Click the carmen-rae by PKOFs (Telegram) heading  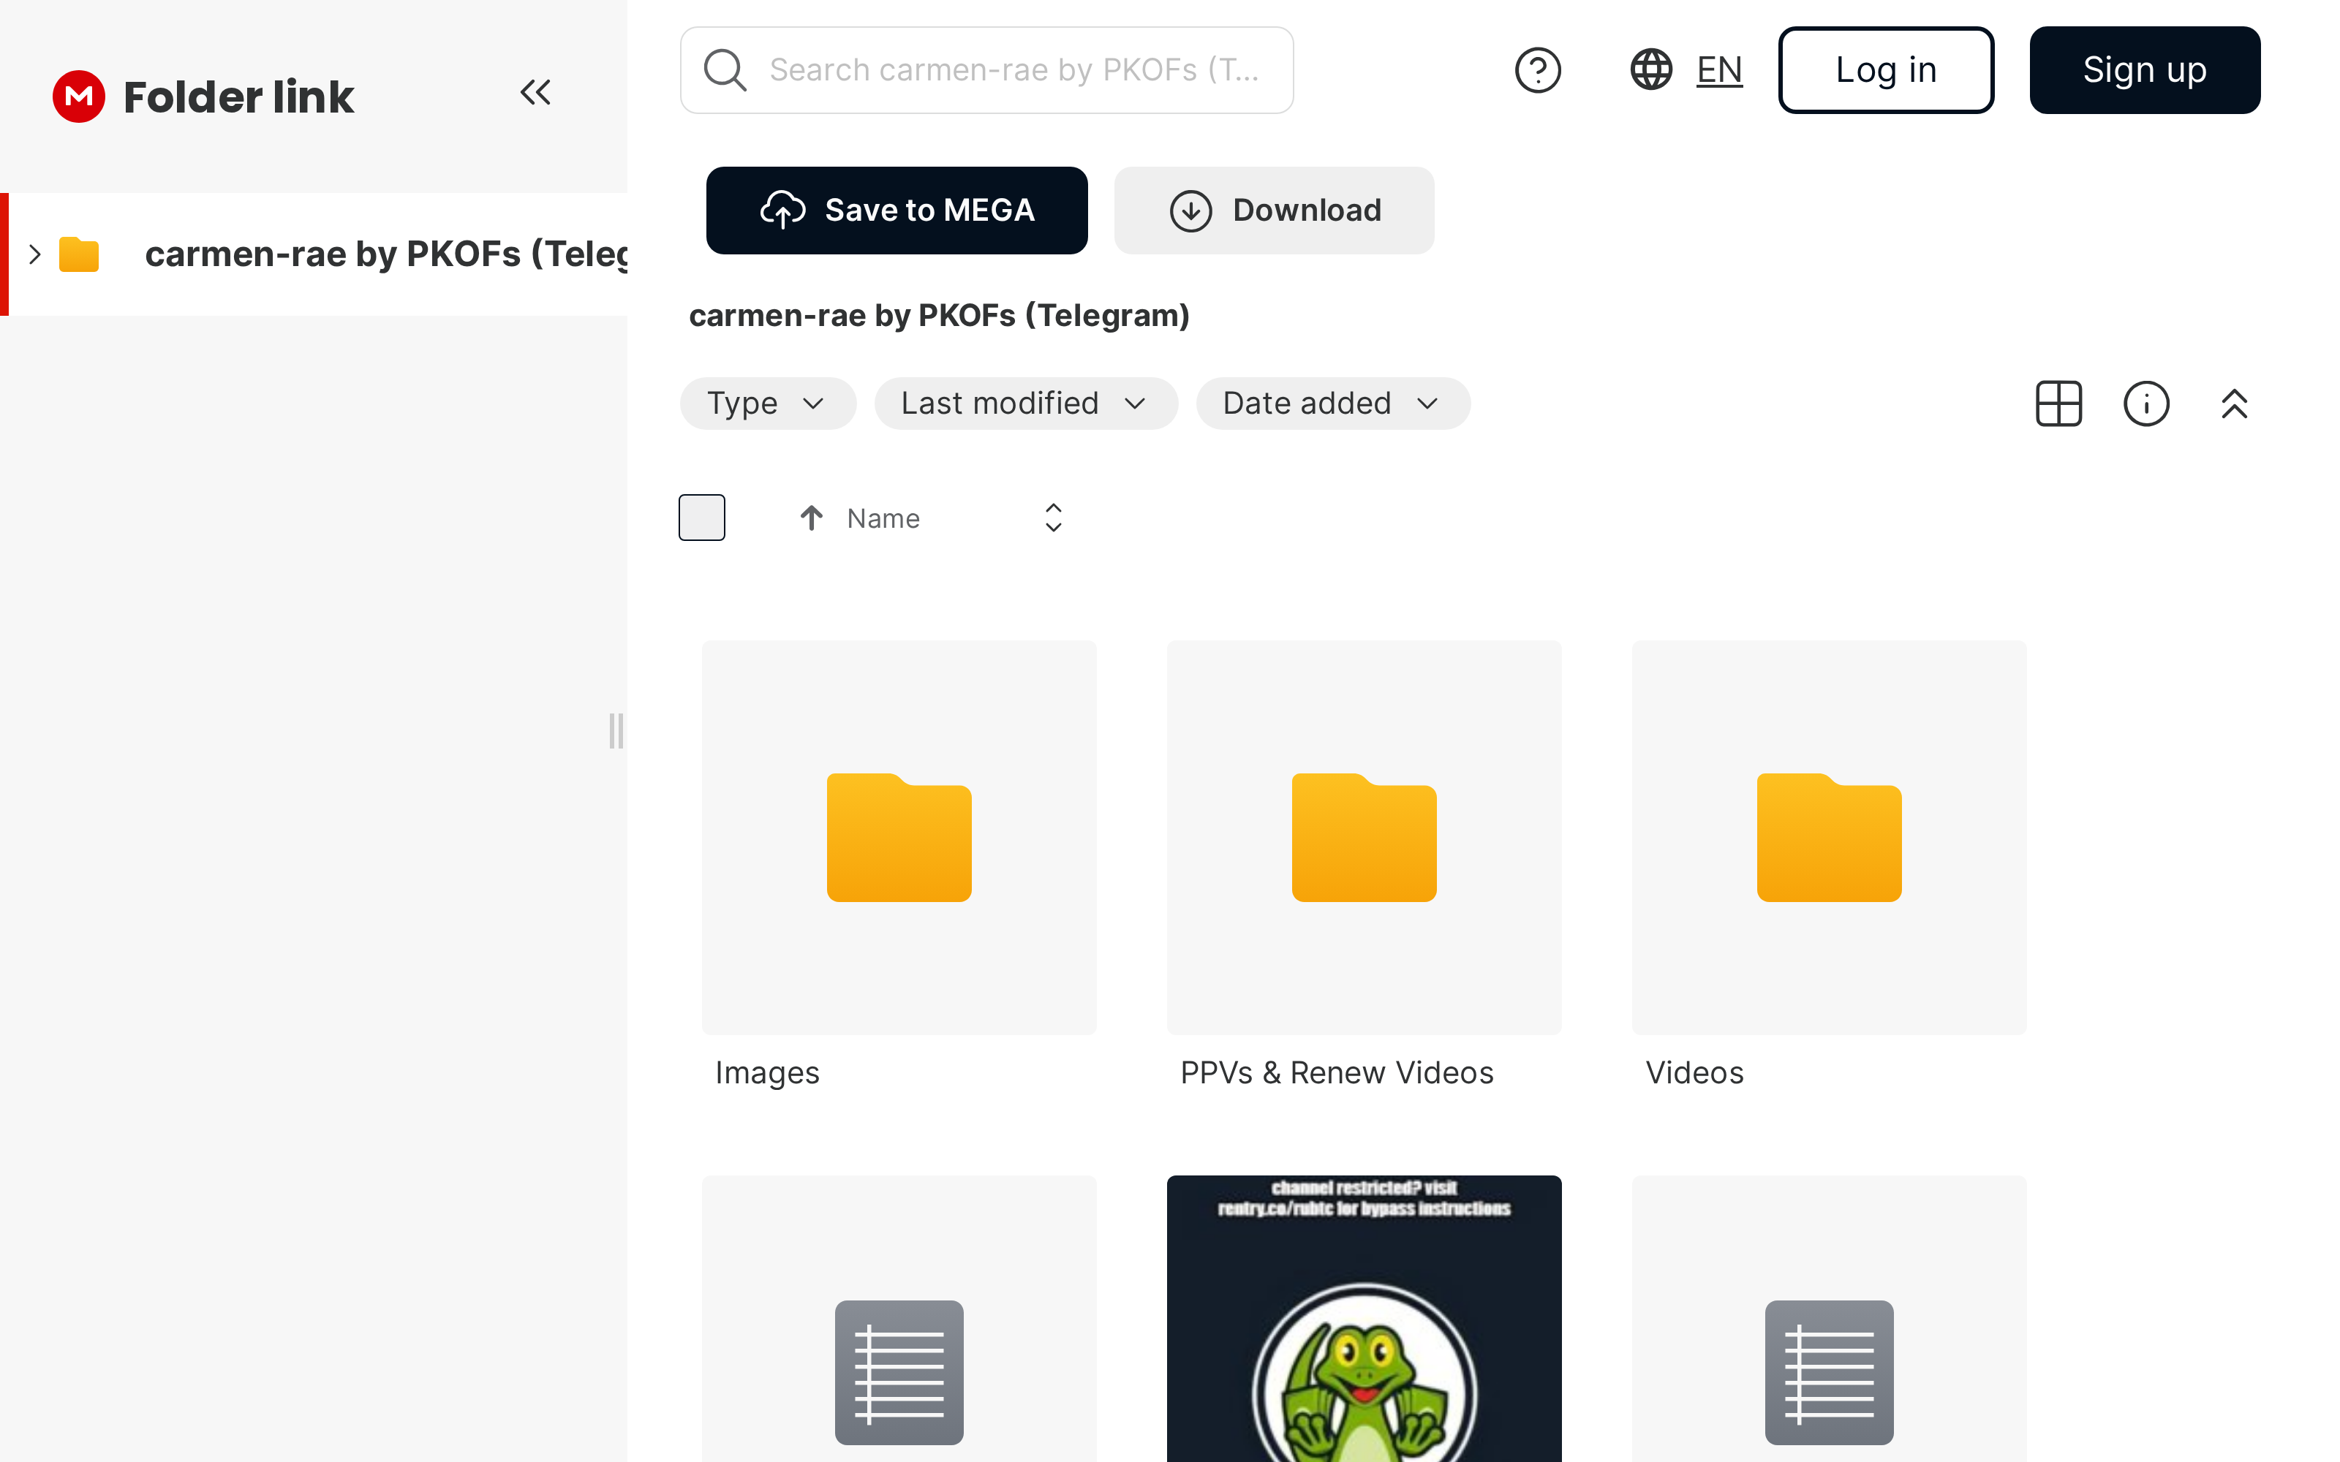[939, 315]
